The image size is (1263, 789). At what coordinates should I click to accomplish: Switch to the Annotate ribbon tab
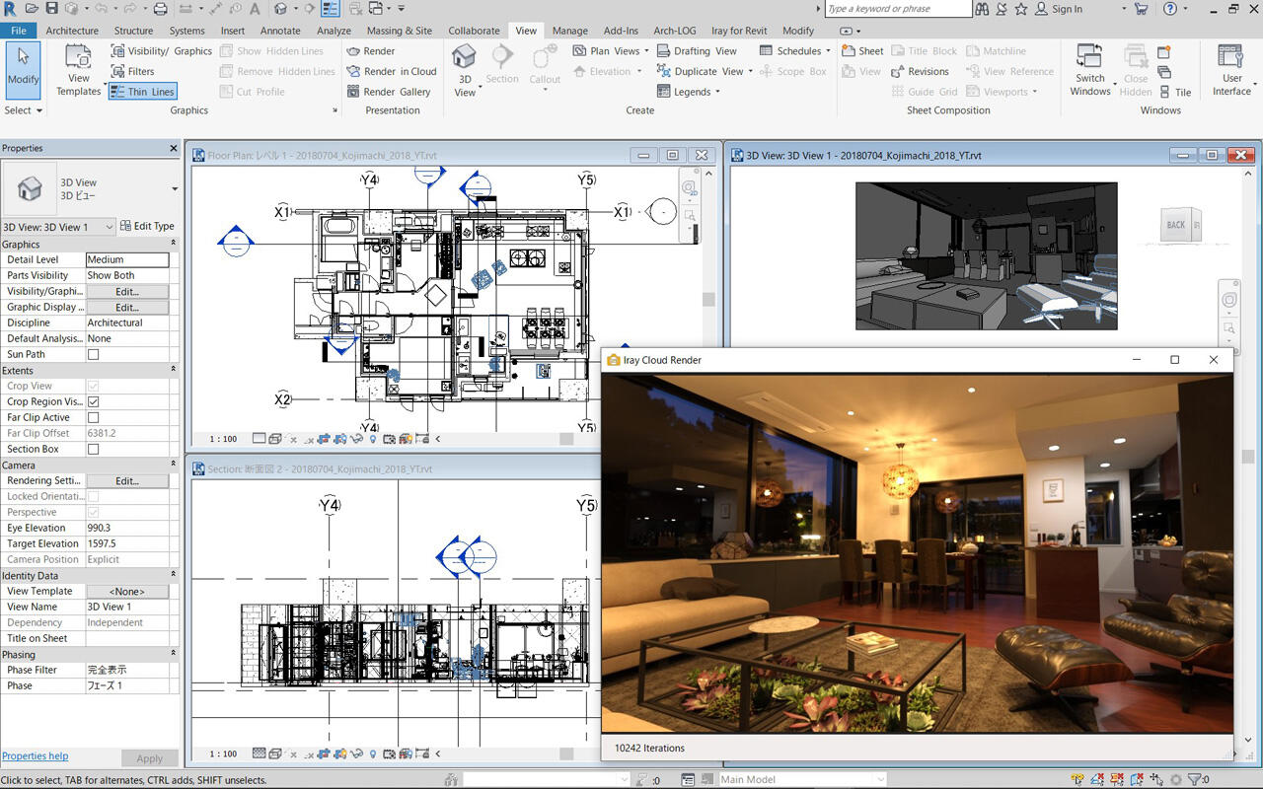280,31
